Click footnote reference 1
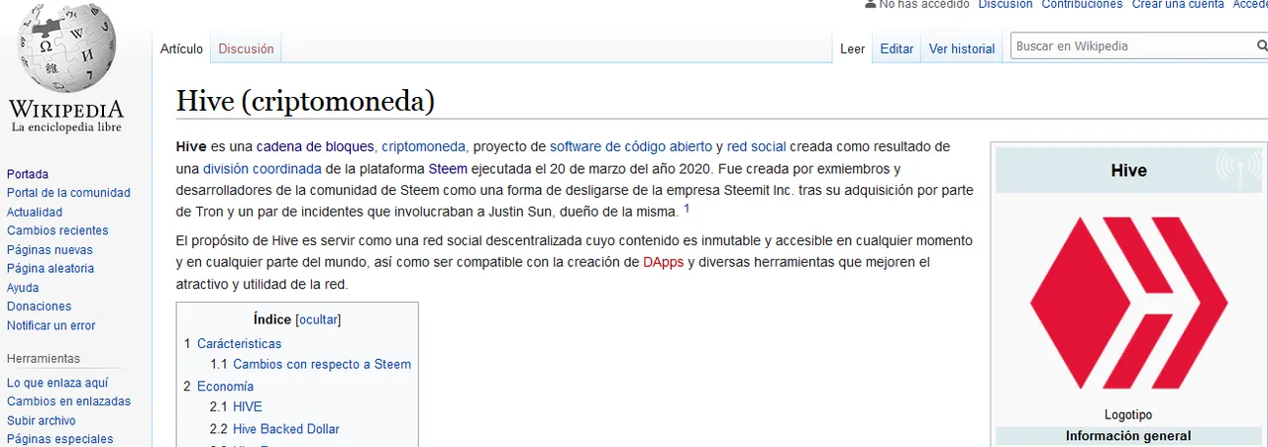Viewport: 1268px width, 447px height. pos(687,209)
